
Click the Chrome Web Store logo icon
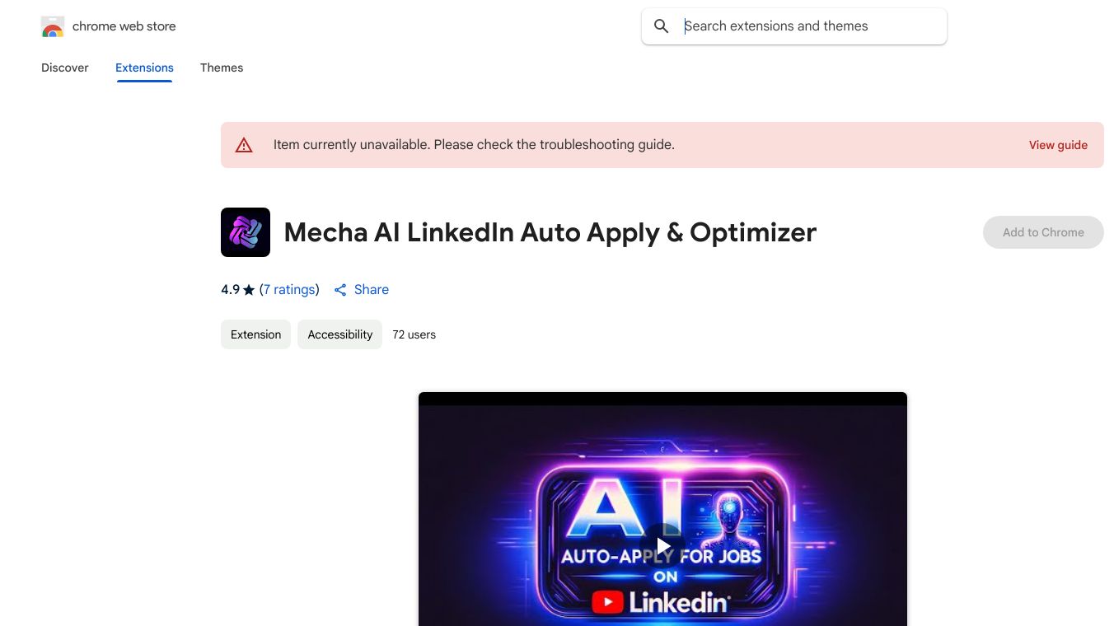53,26
